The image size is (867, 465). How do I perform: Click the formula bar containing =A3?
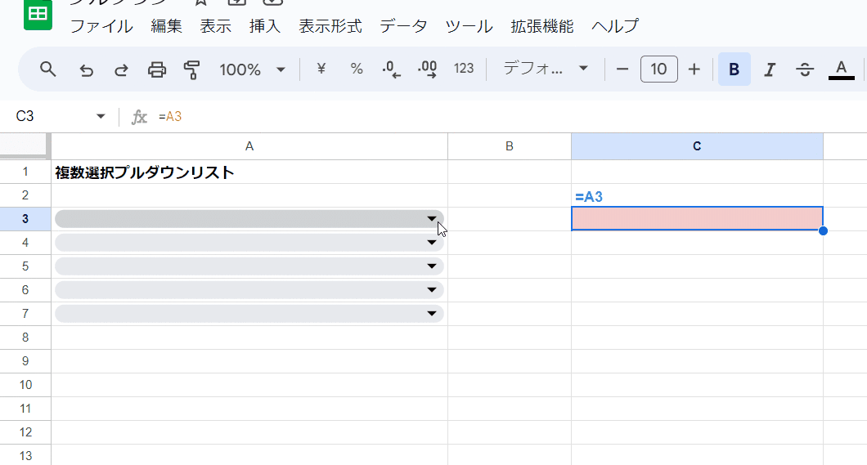click(509, 117)
